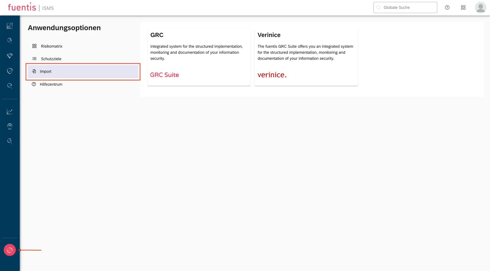
Task: Open the app grid icon in the header
Action: pos(463,8)
